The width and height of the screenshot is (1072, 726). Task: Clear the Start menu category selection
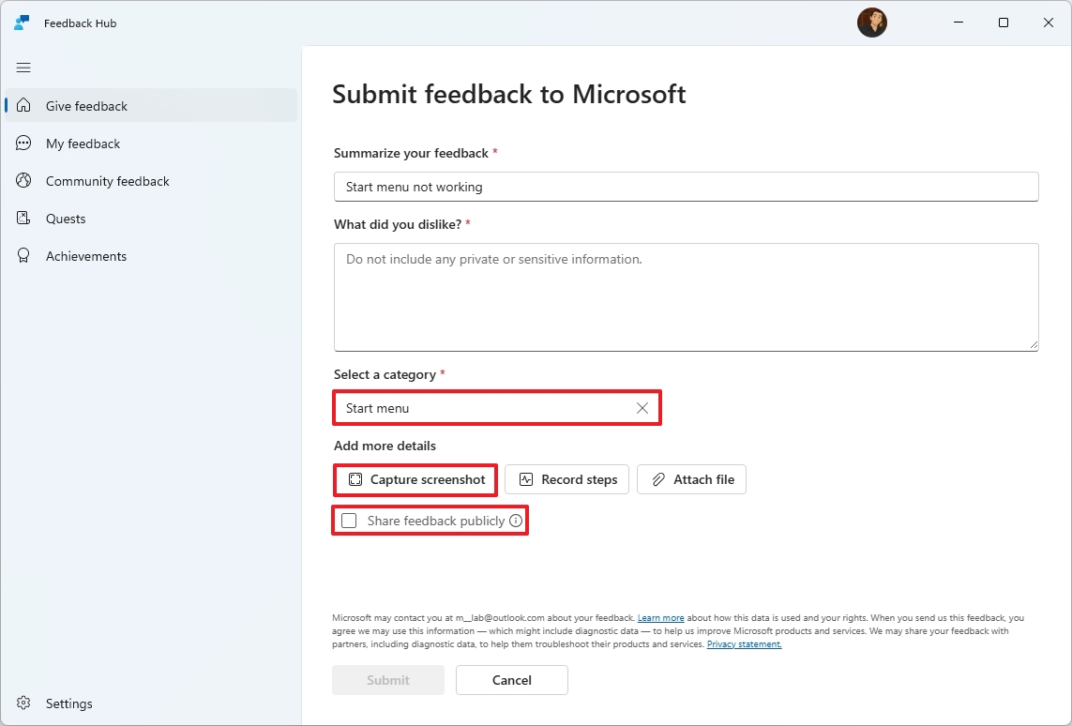(x=642, y=408)
